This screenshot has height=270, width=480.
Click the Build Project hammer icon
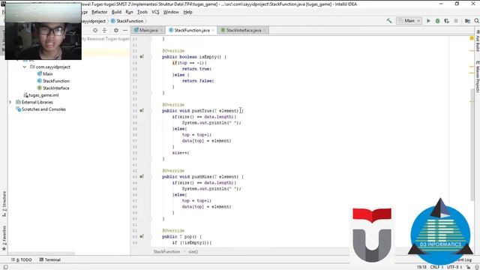[x=389, y=21]
